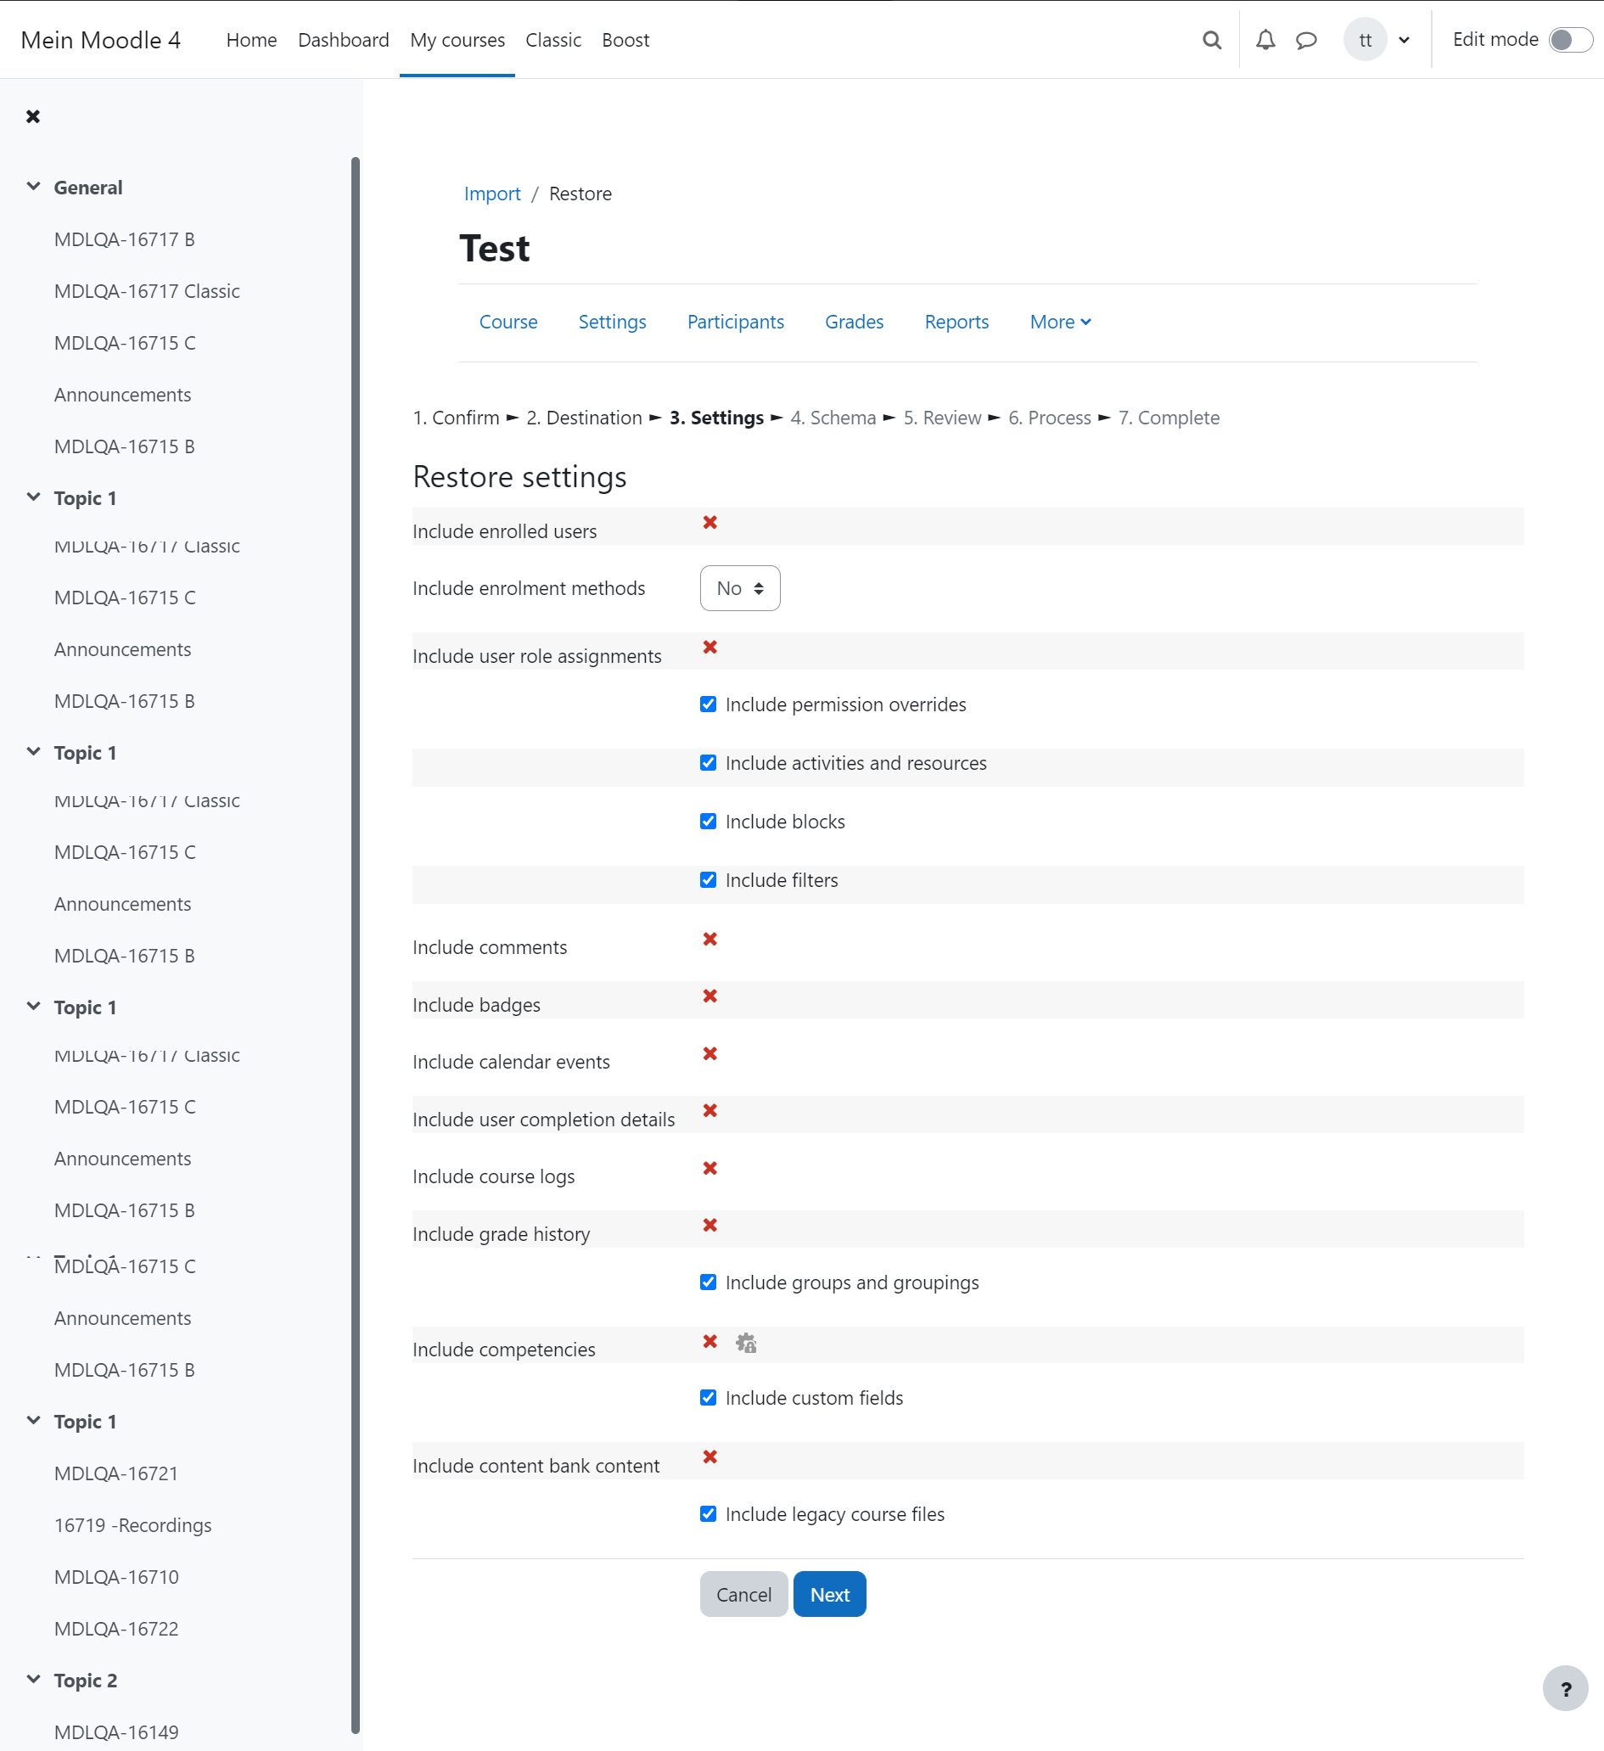The height and width of the screenshot is (1751, 1604).
Task: Click the course index scrollbar
Action: [356, 945]
